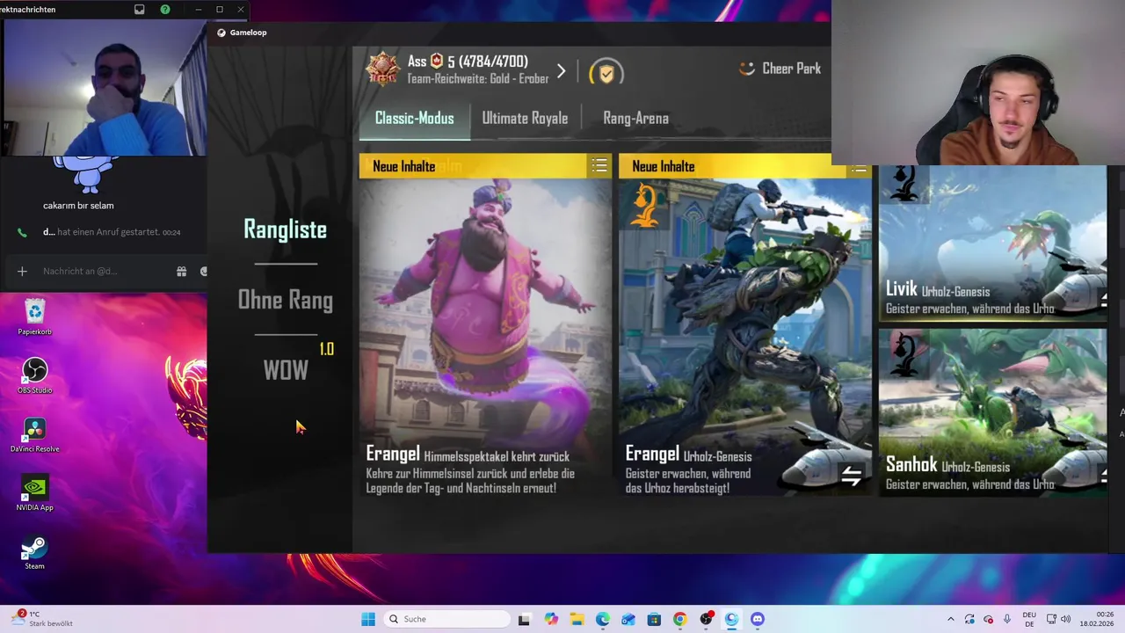Click the microphone tray icon
Image resolution: width=1125 pixels, height=633 pixels.
[x=1007, y=619]
